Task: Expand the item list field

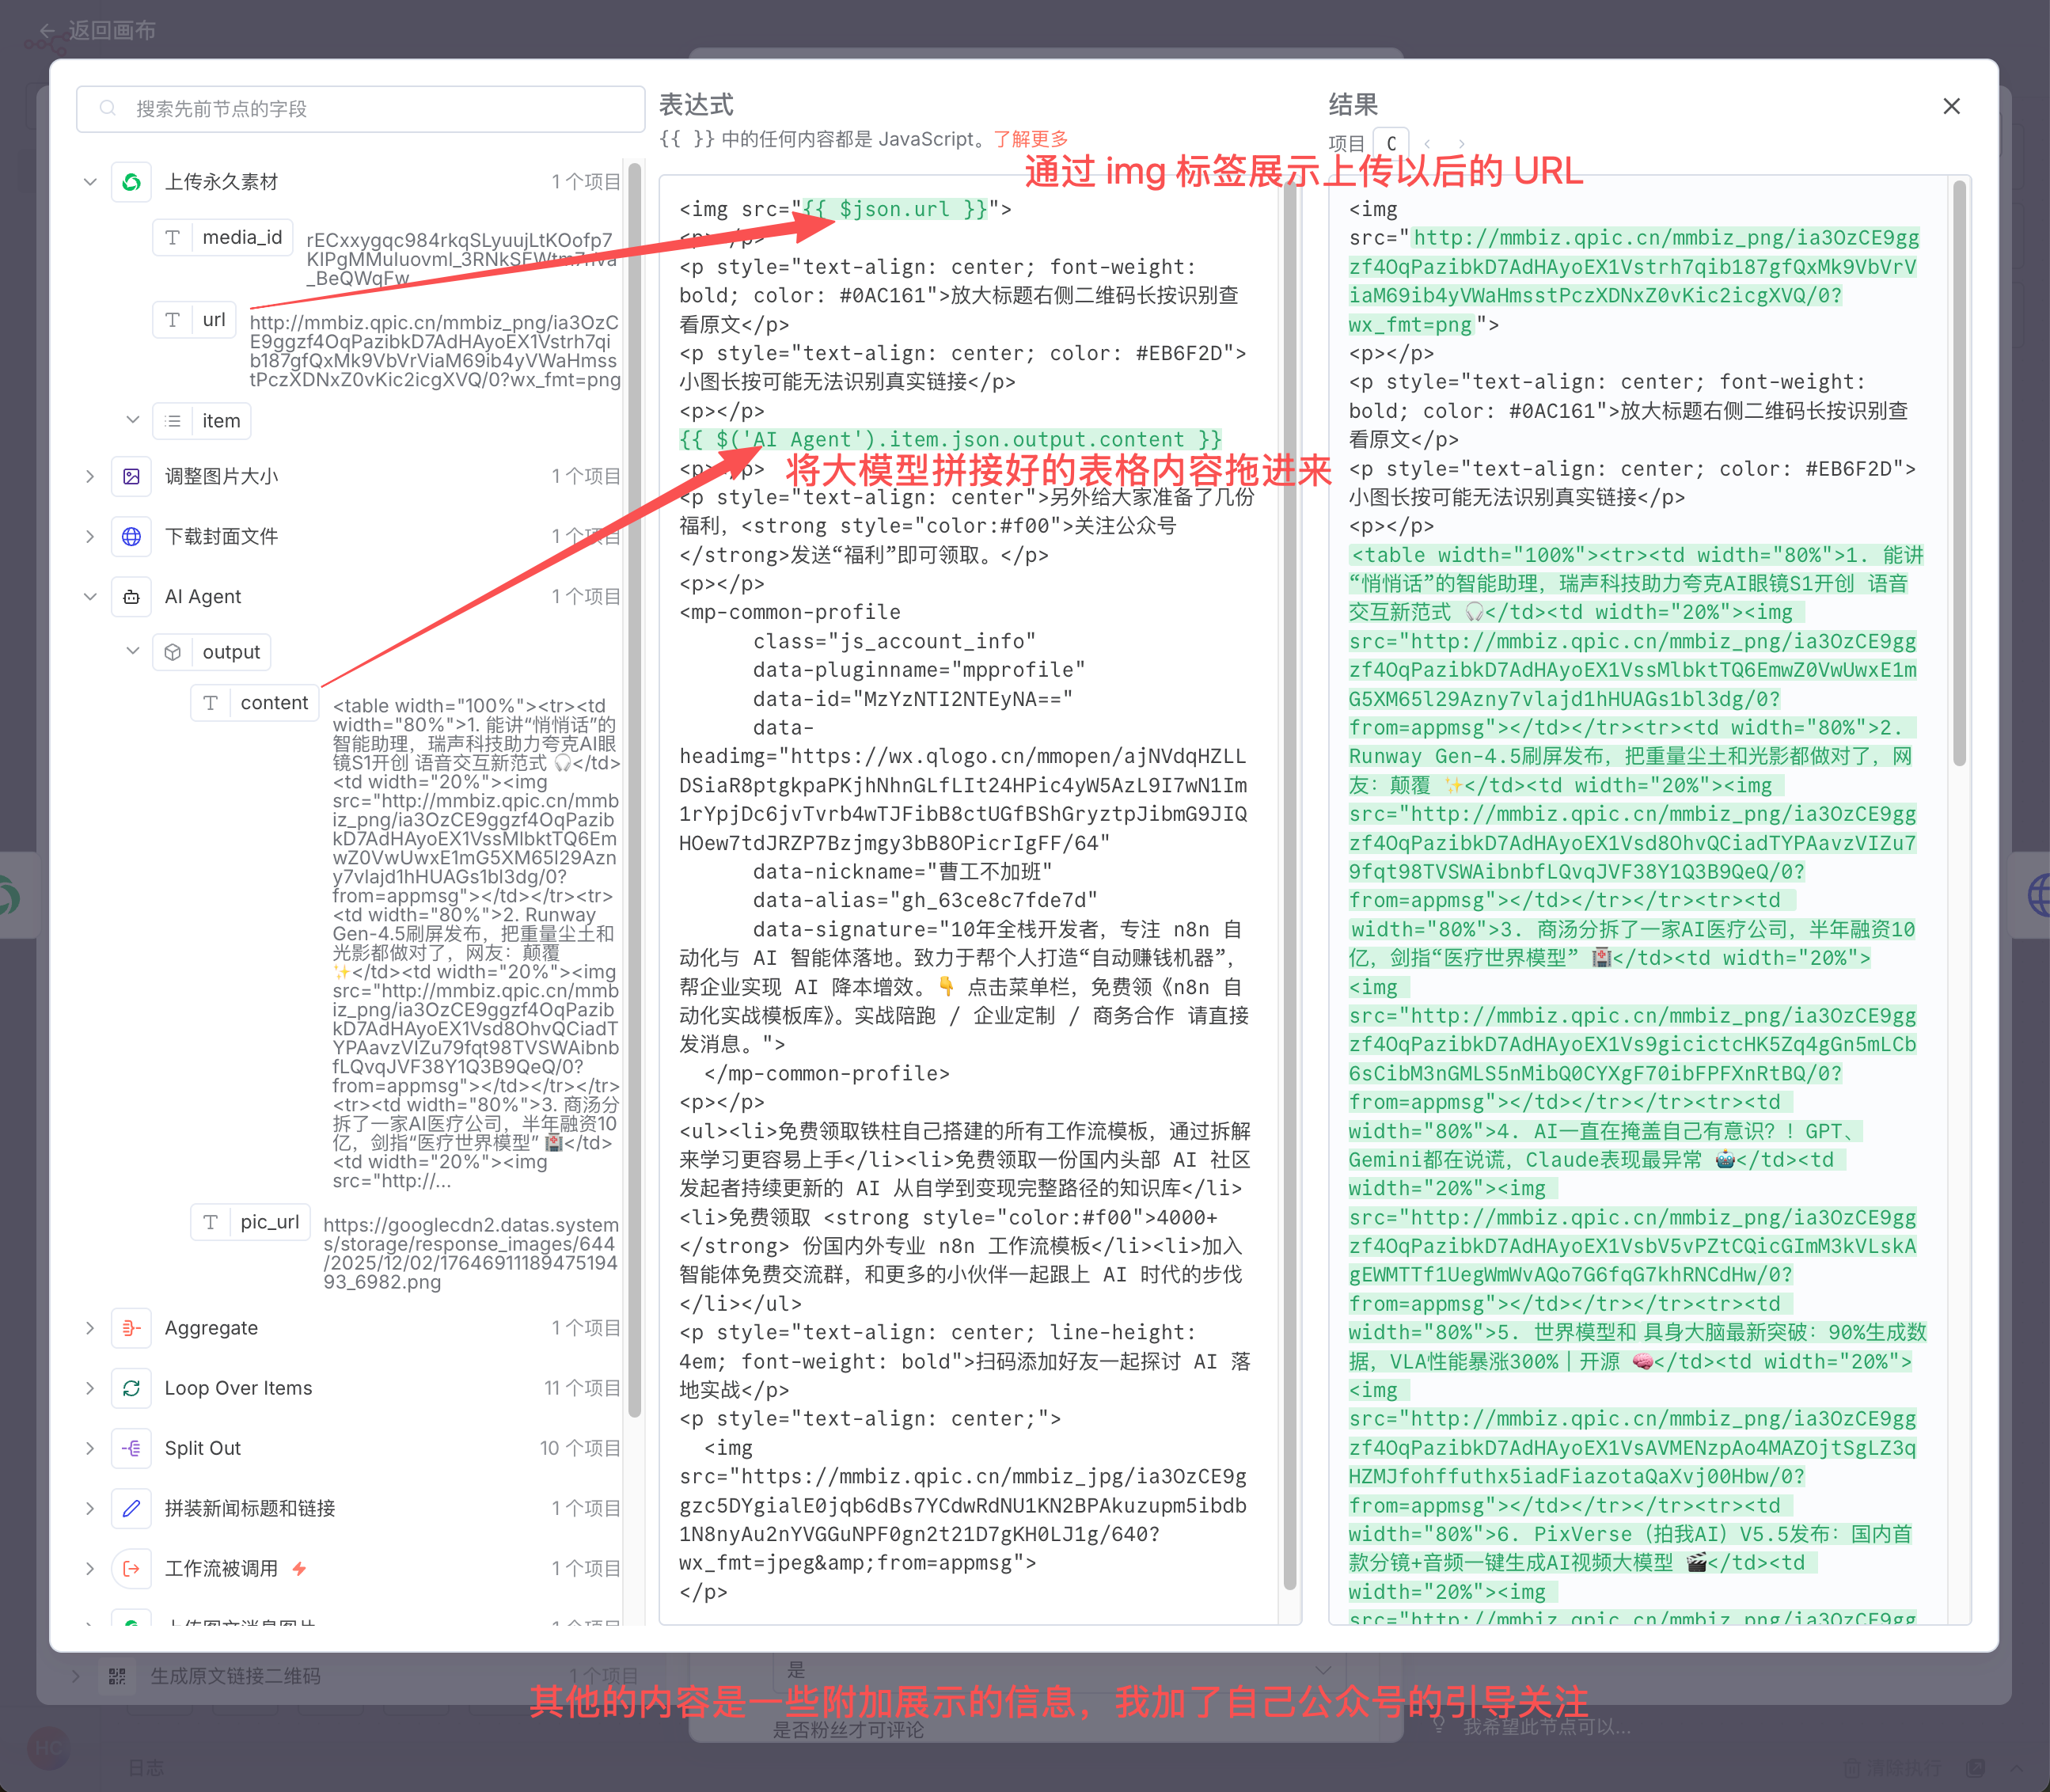Action: [132, 420]
